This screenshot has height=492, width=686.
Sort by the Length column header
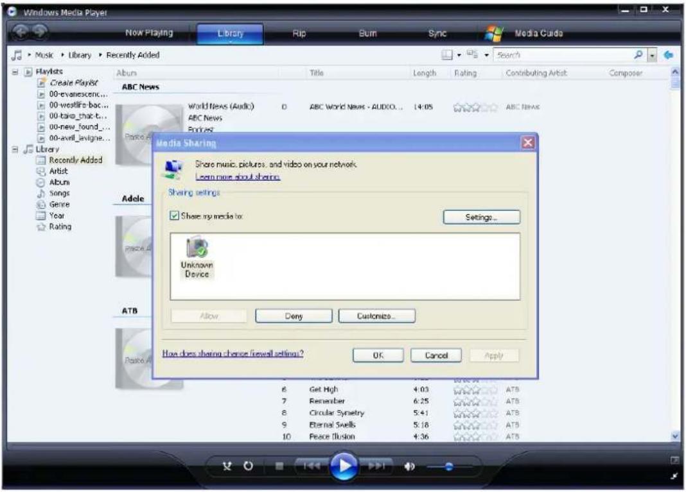pyautogui.click(x=425, y=73)
